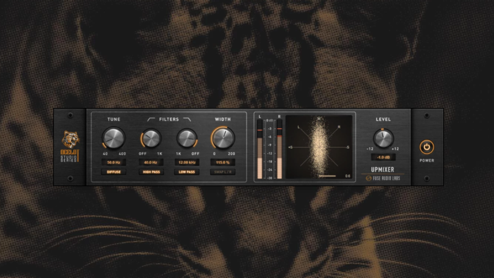Click the 115.0 % width value

point(223,162)
